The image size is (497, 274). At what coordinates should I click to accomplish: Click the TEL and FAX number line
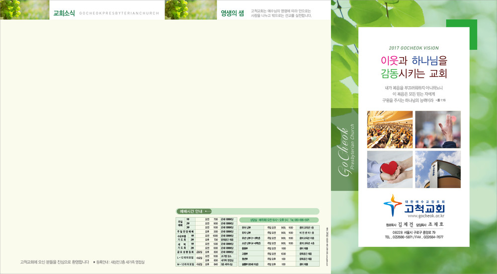coord(414,237)
